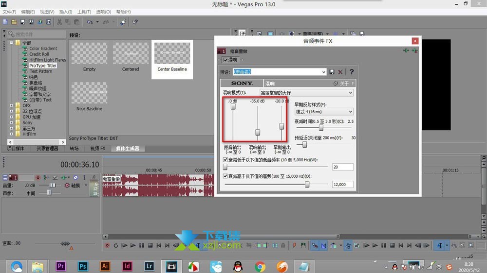Viewport: 487px width, 273px height.
Task: Open 视图(V) menu
Action: coord(47,12)
